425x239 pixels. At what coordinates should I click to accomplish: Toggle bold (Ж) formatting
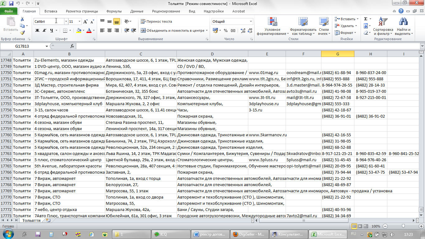(x=37, y=30)
